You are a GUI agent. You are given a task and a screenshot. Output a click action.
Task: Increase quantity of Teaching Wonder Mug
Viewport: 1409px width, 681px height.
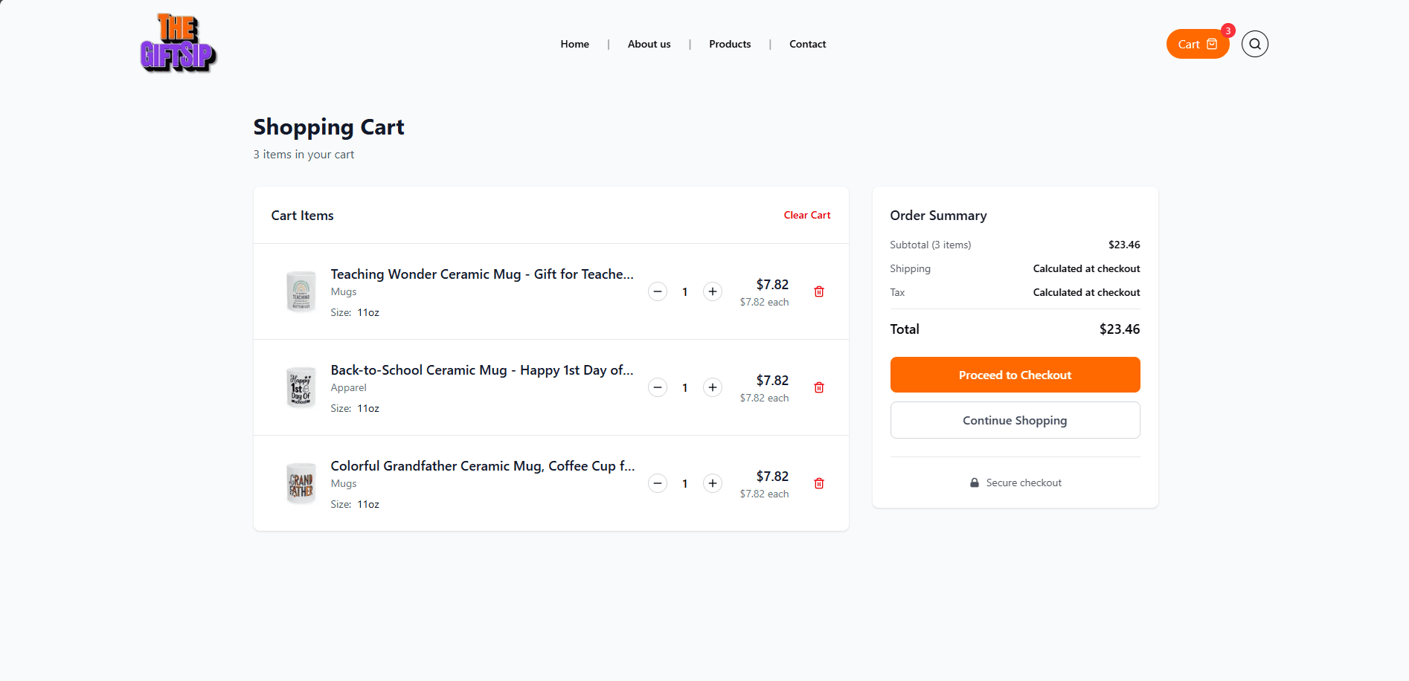[x=712, y=291]
